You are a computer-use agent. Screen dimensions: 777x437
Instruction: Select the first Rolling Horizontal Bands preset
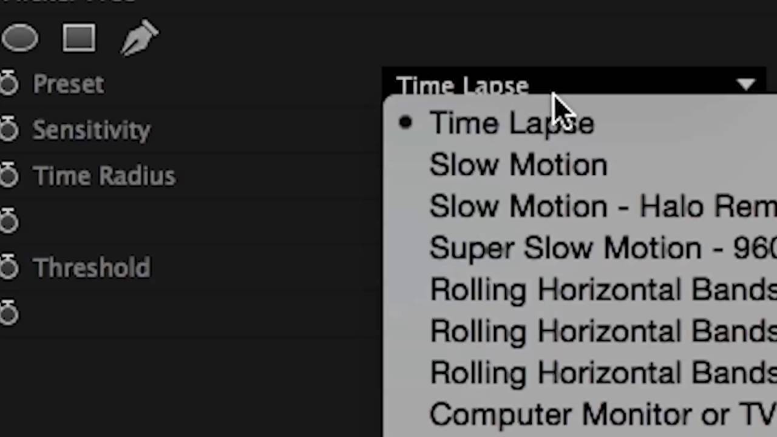(601, 290)
